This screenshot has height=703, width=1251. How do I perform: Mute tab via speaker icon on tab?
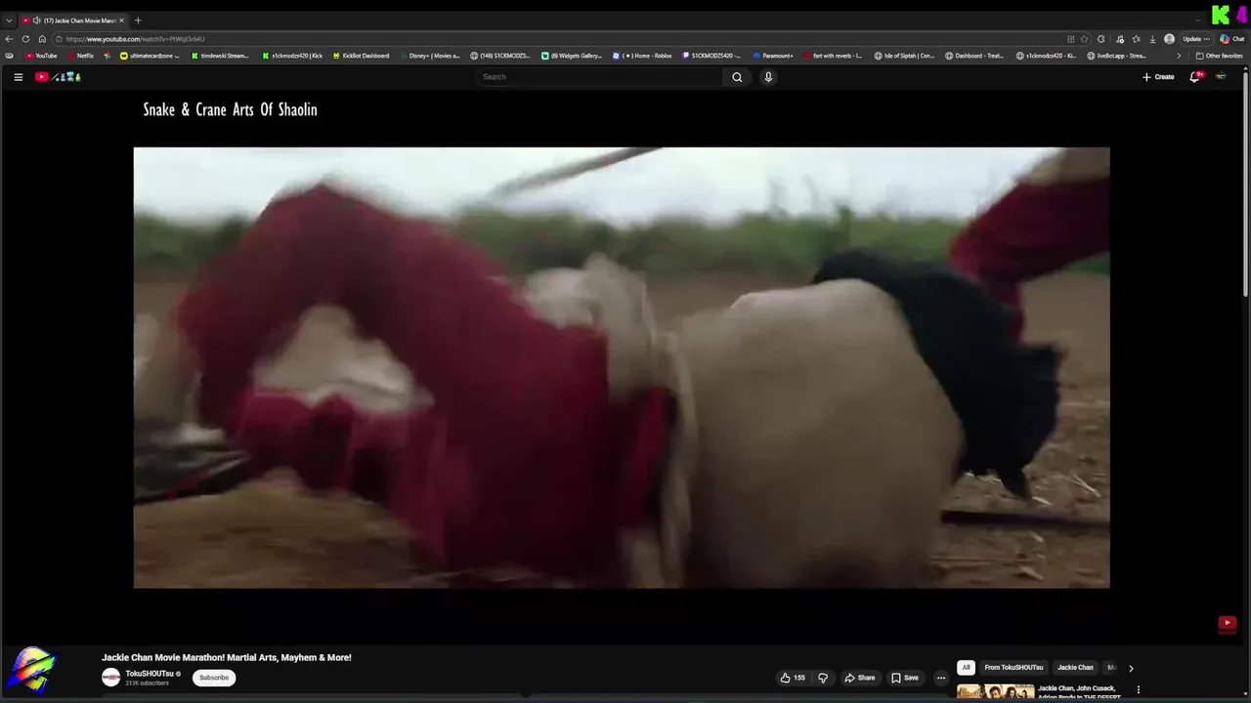click(36, 21)
